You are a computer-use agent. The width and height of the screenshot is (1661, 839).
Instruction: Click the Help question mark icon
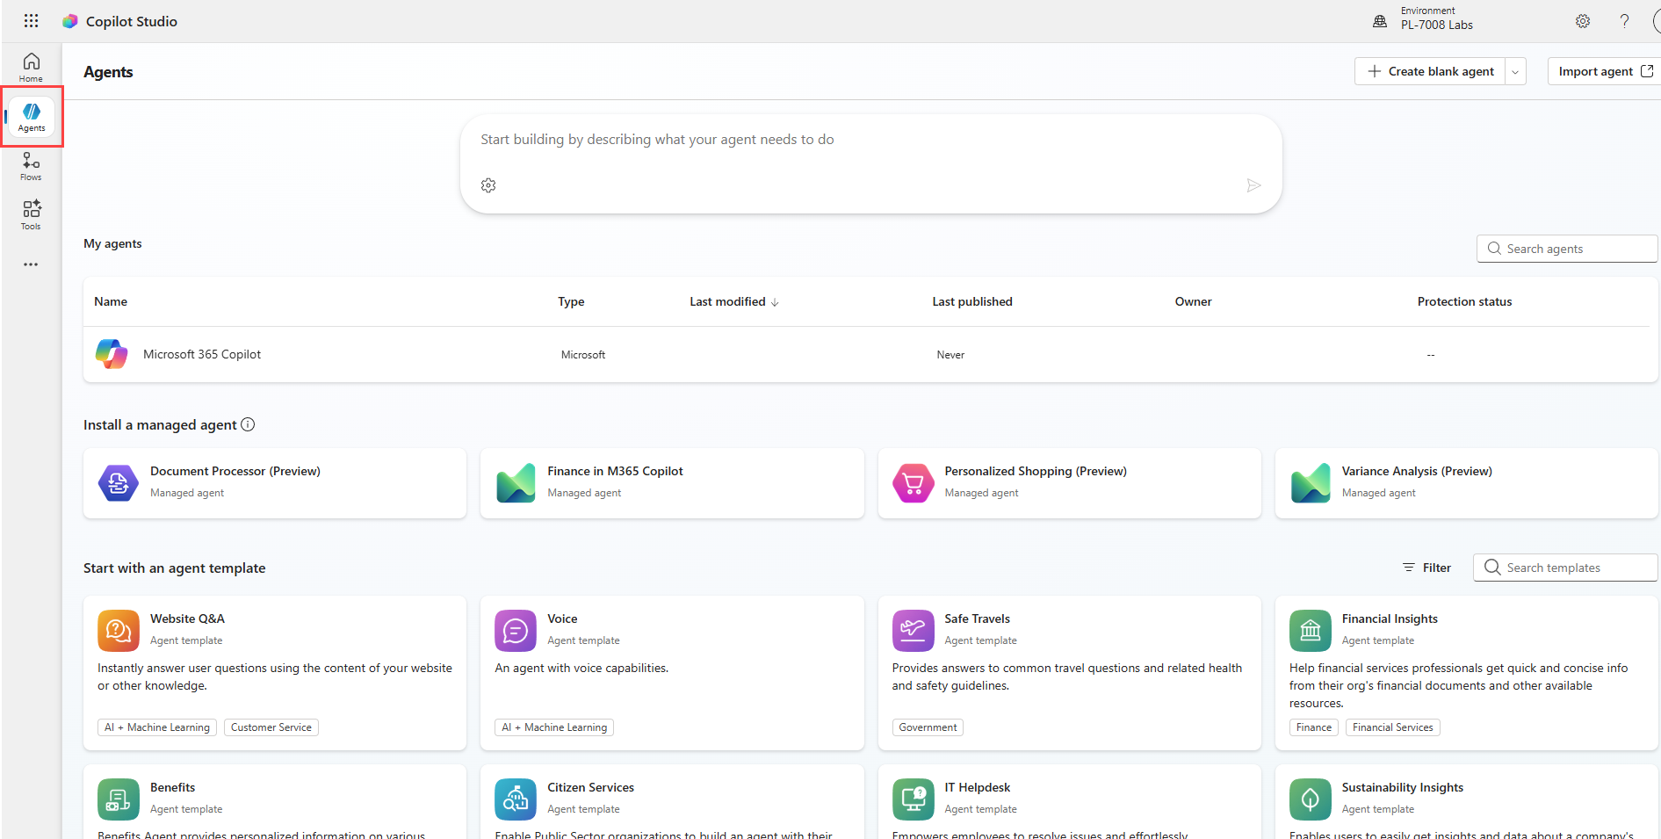(1624, 20)
